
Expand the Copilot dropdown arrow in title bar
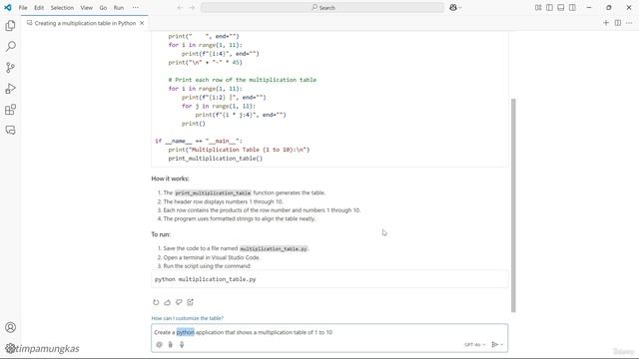click(460, 7)
